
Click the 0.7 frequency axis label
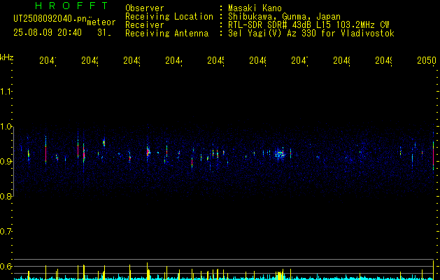coord(6,232)
